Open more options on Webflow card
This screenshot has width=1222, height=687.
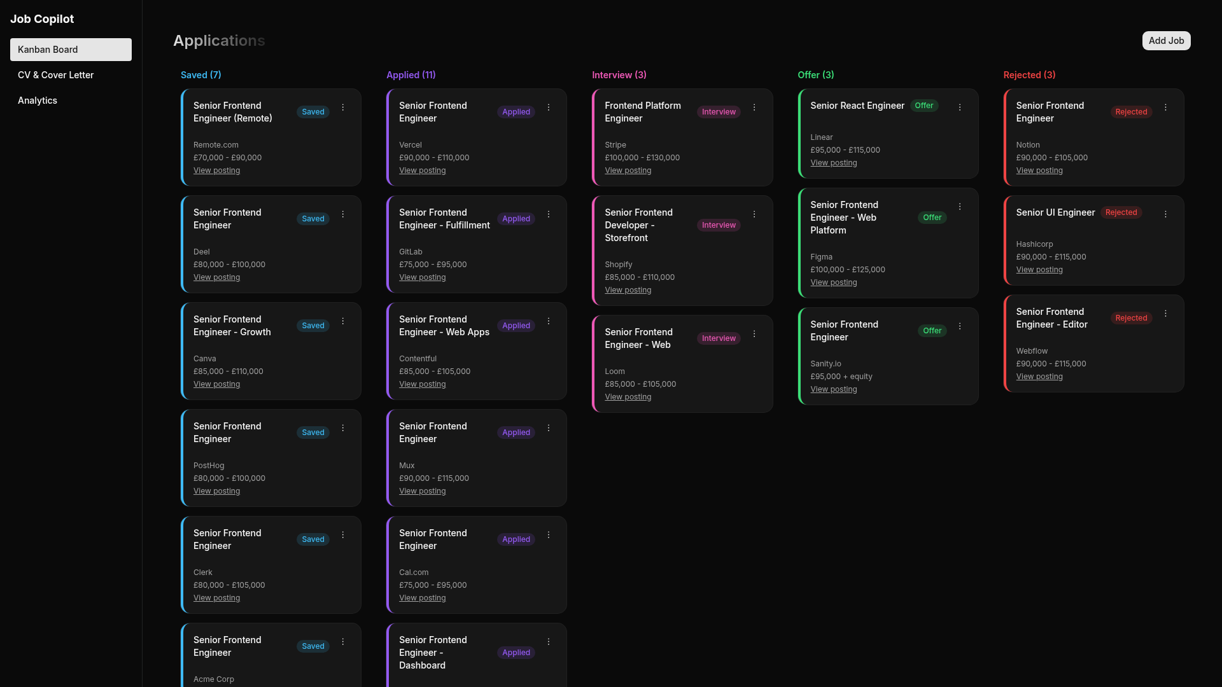pos(1165,314)
